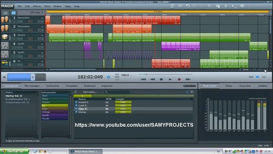The image size is (273, 154).
Task: Click the Cocoon logo button
Action: pos(189,86)
